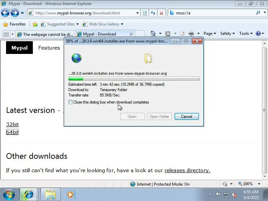Open Windows Explorer from taskbar

tap(51, 195)
